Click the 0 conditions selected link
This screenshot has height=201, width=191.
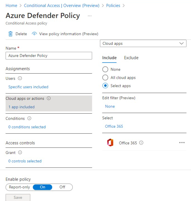point(27,127)
